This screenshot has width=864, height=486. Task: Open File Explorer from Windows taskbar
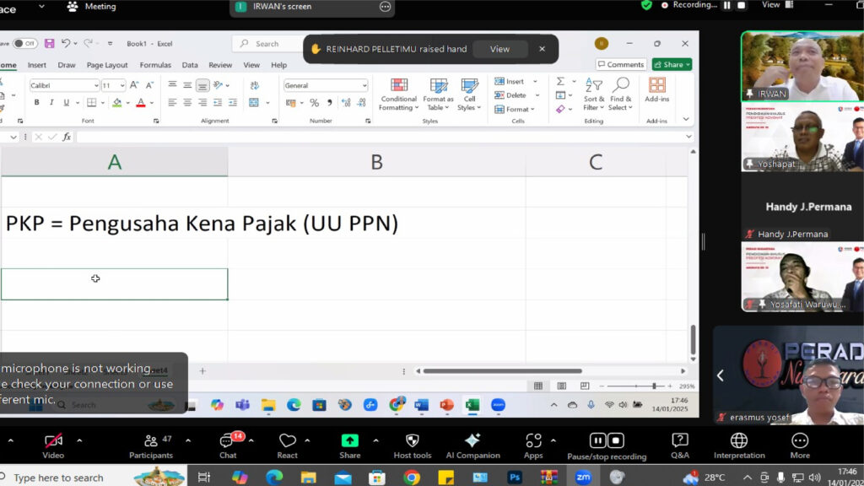tap(309, 478)
